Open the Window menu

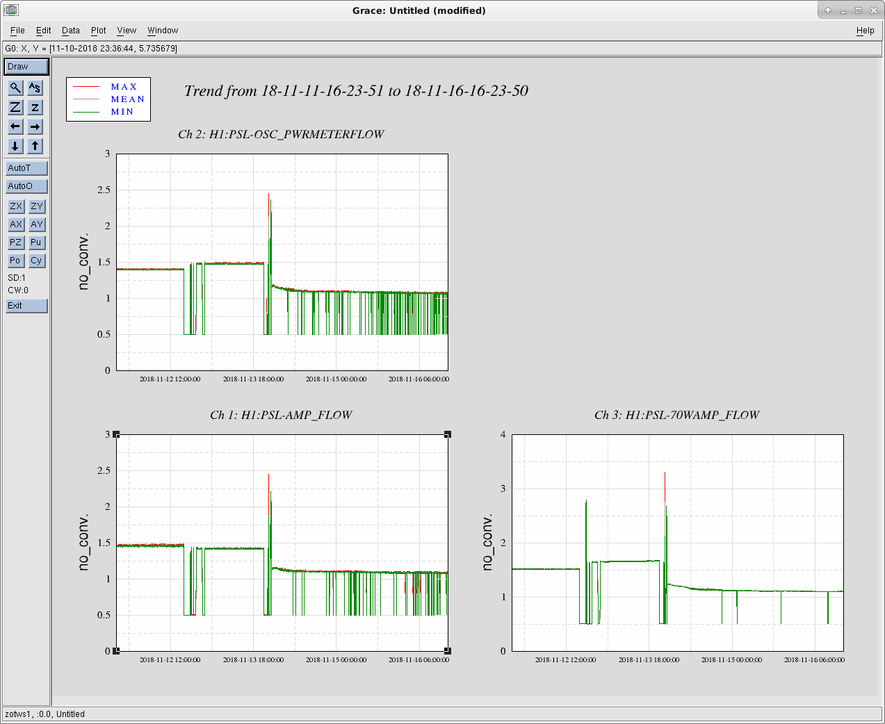[x=163, y=31]
